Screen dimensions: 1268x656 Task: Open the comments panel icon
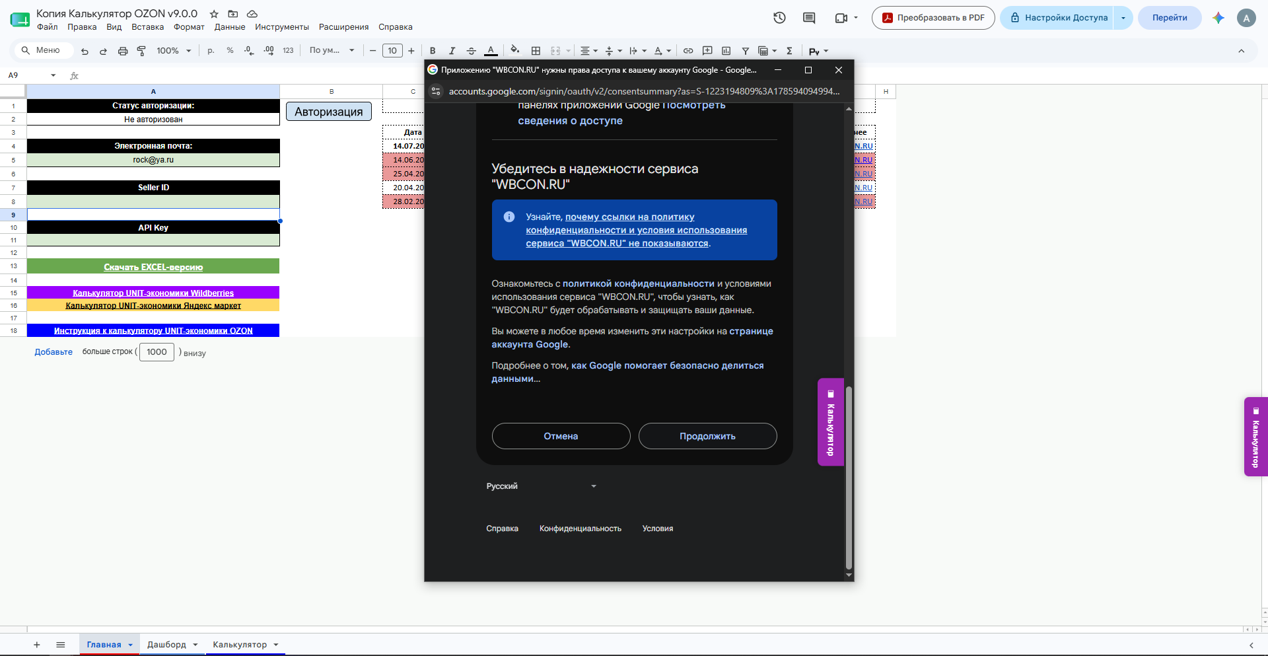[809, 18]
